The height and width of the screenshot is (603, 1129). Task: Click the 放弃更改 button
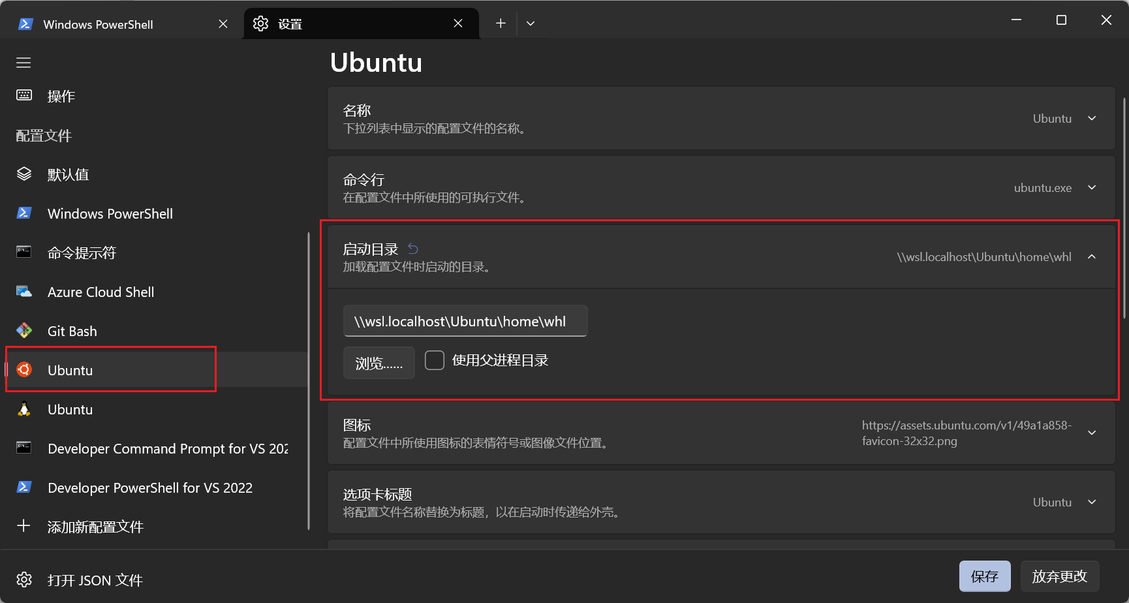pyautogui.click(x=1059, y=576)
